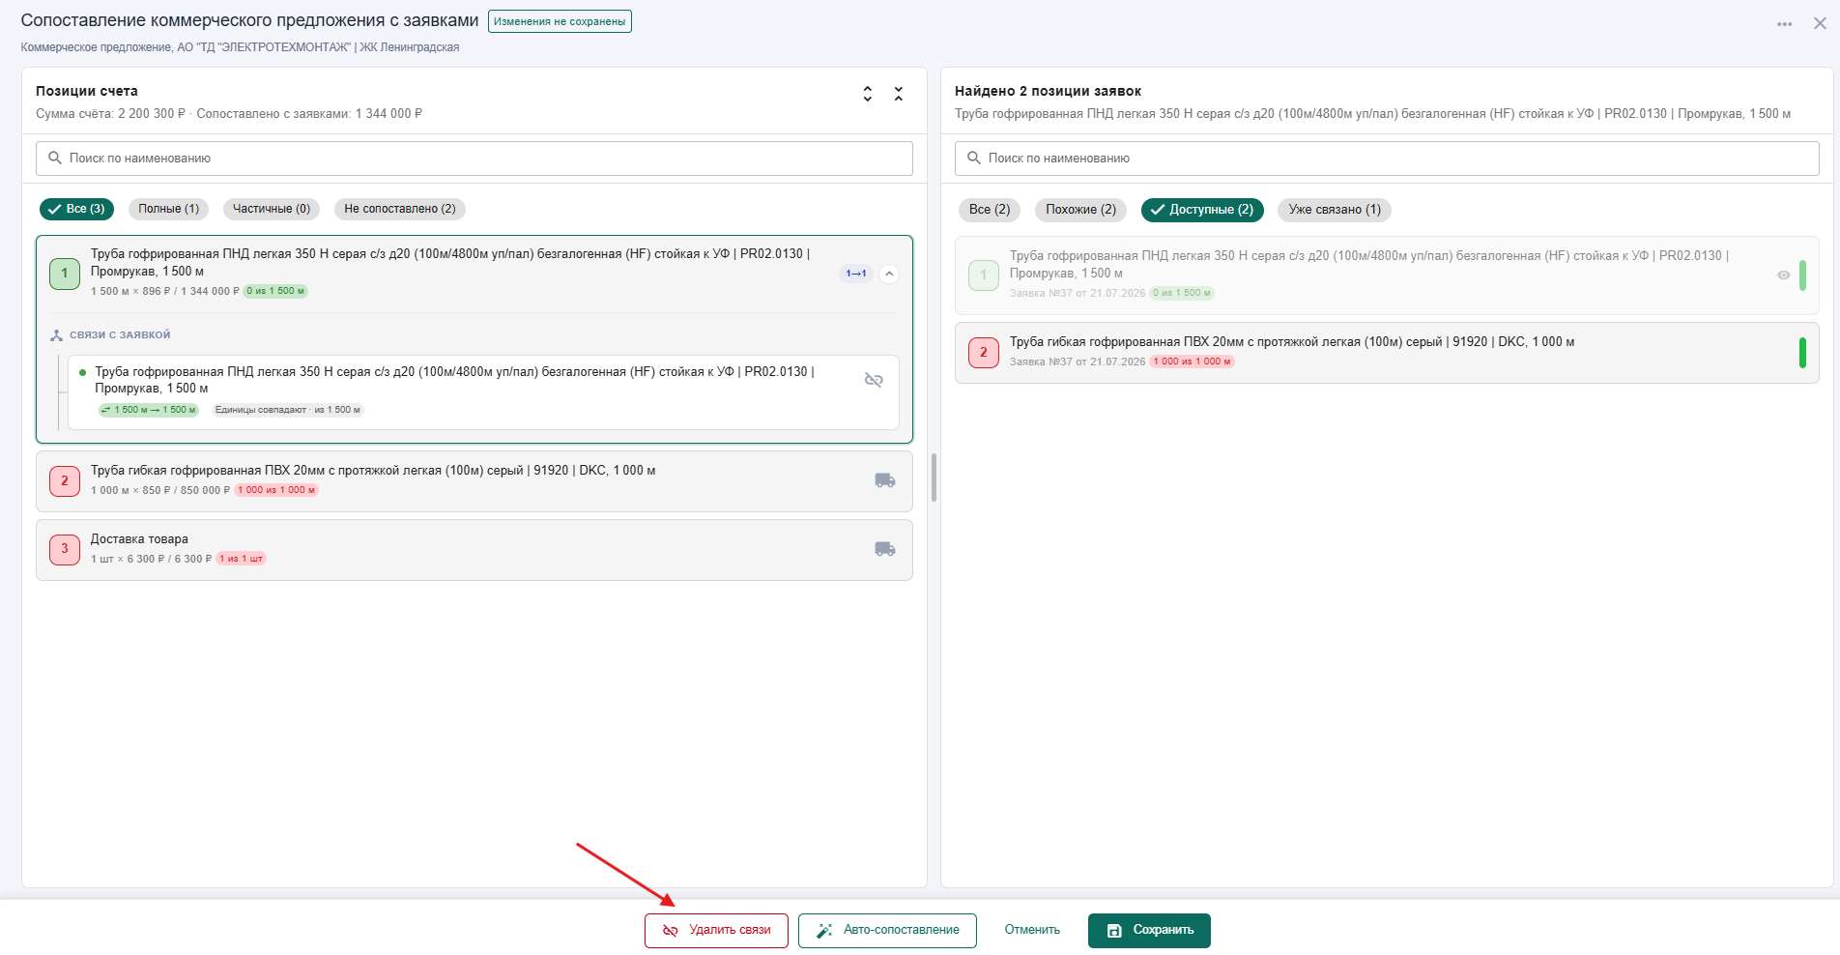
Task: Click linked ПНД request row in связи
Action: 483,392
